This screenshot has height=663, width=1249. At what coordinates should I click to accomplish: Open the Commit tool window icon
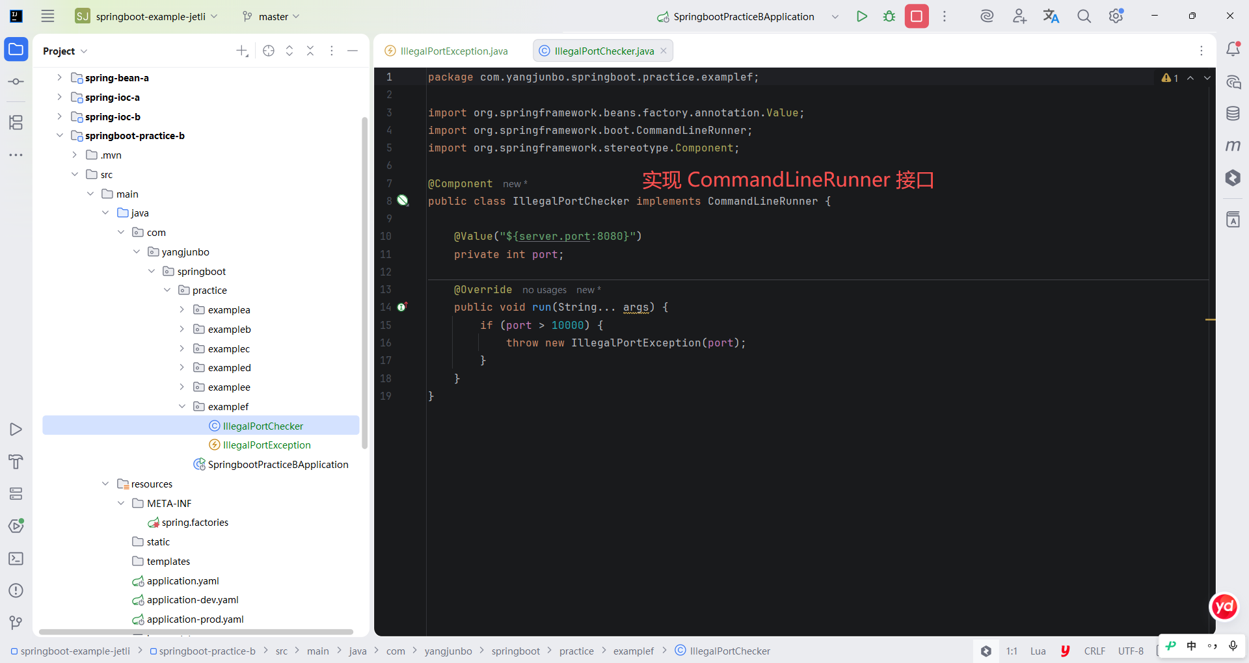[x=16, y=81]
